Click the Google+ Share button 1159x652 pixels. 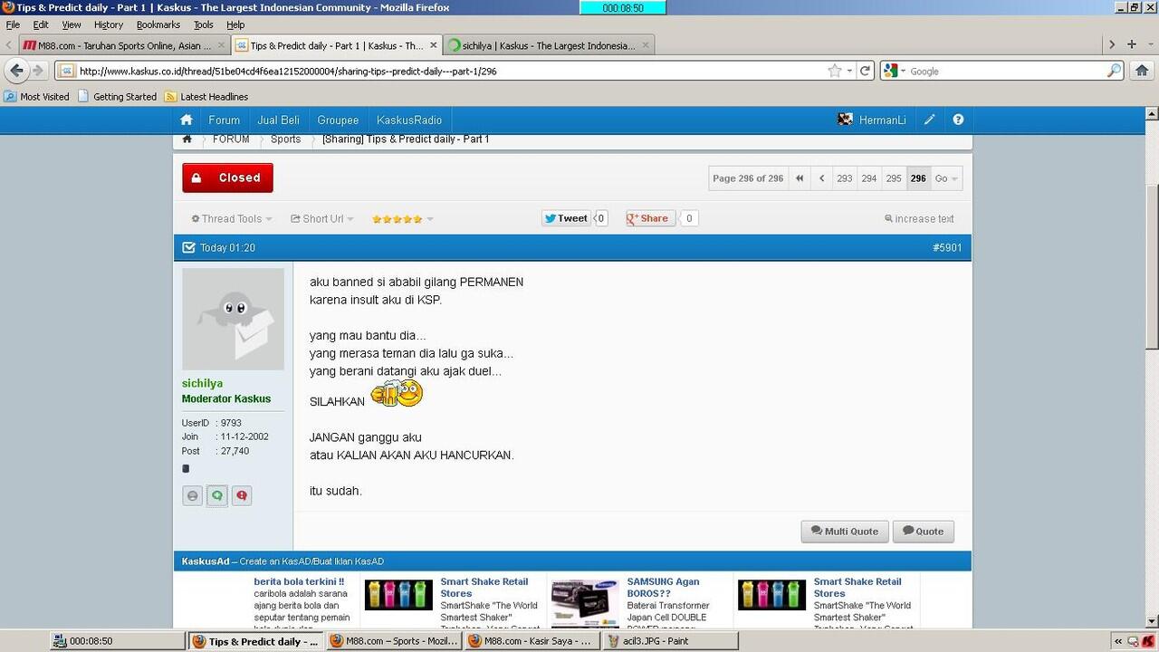coord(650,218)
